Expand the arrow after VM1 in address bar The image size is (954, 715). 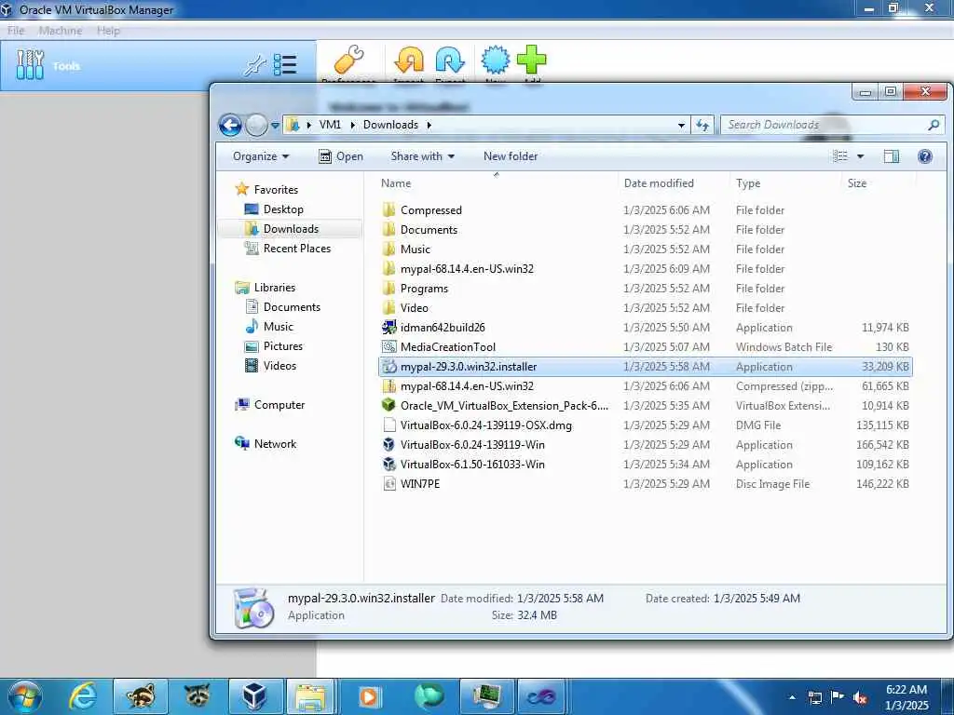[353, 125]
